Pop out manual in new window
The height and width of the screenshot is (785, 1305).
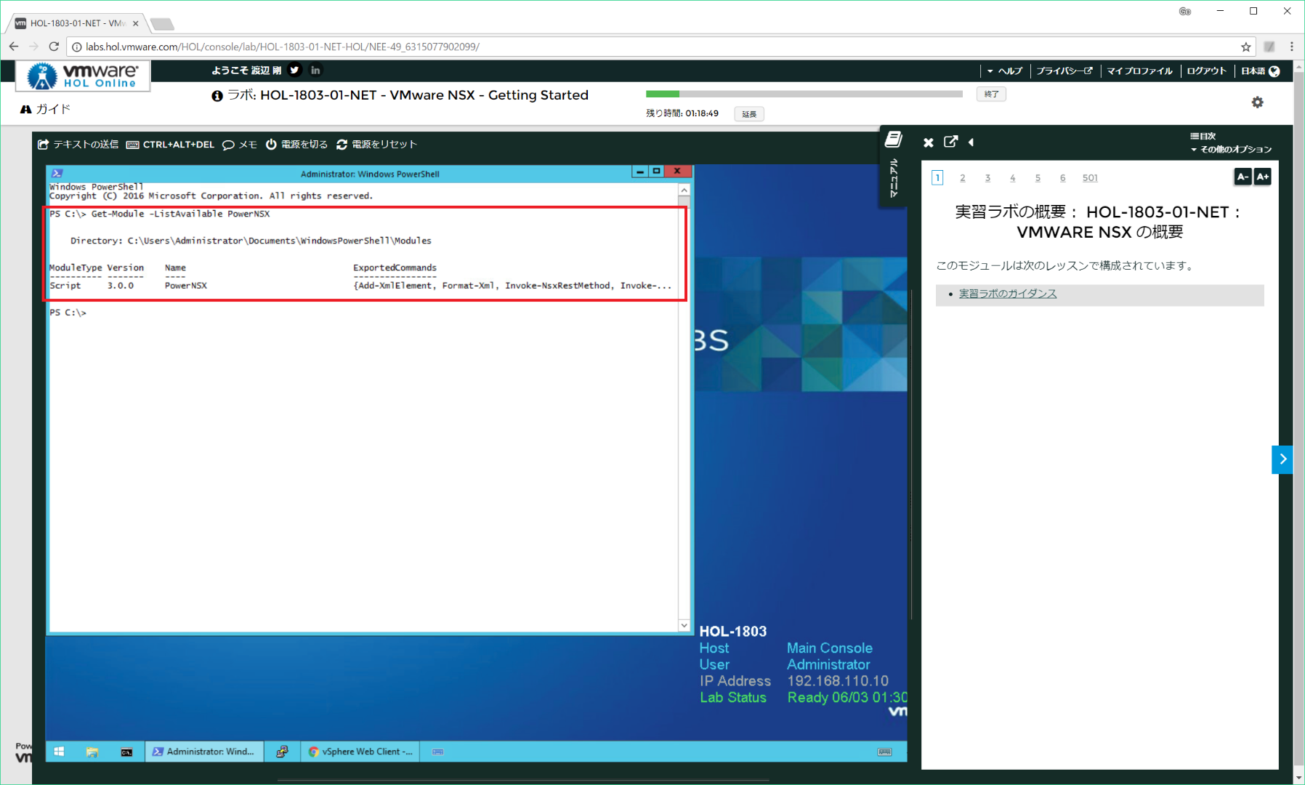950,142
